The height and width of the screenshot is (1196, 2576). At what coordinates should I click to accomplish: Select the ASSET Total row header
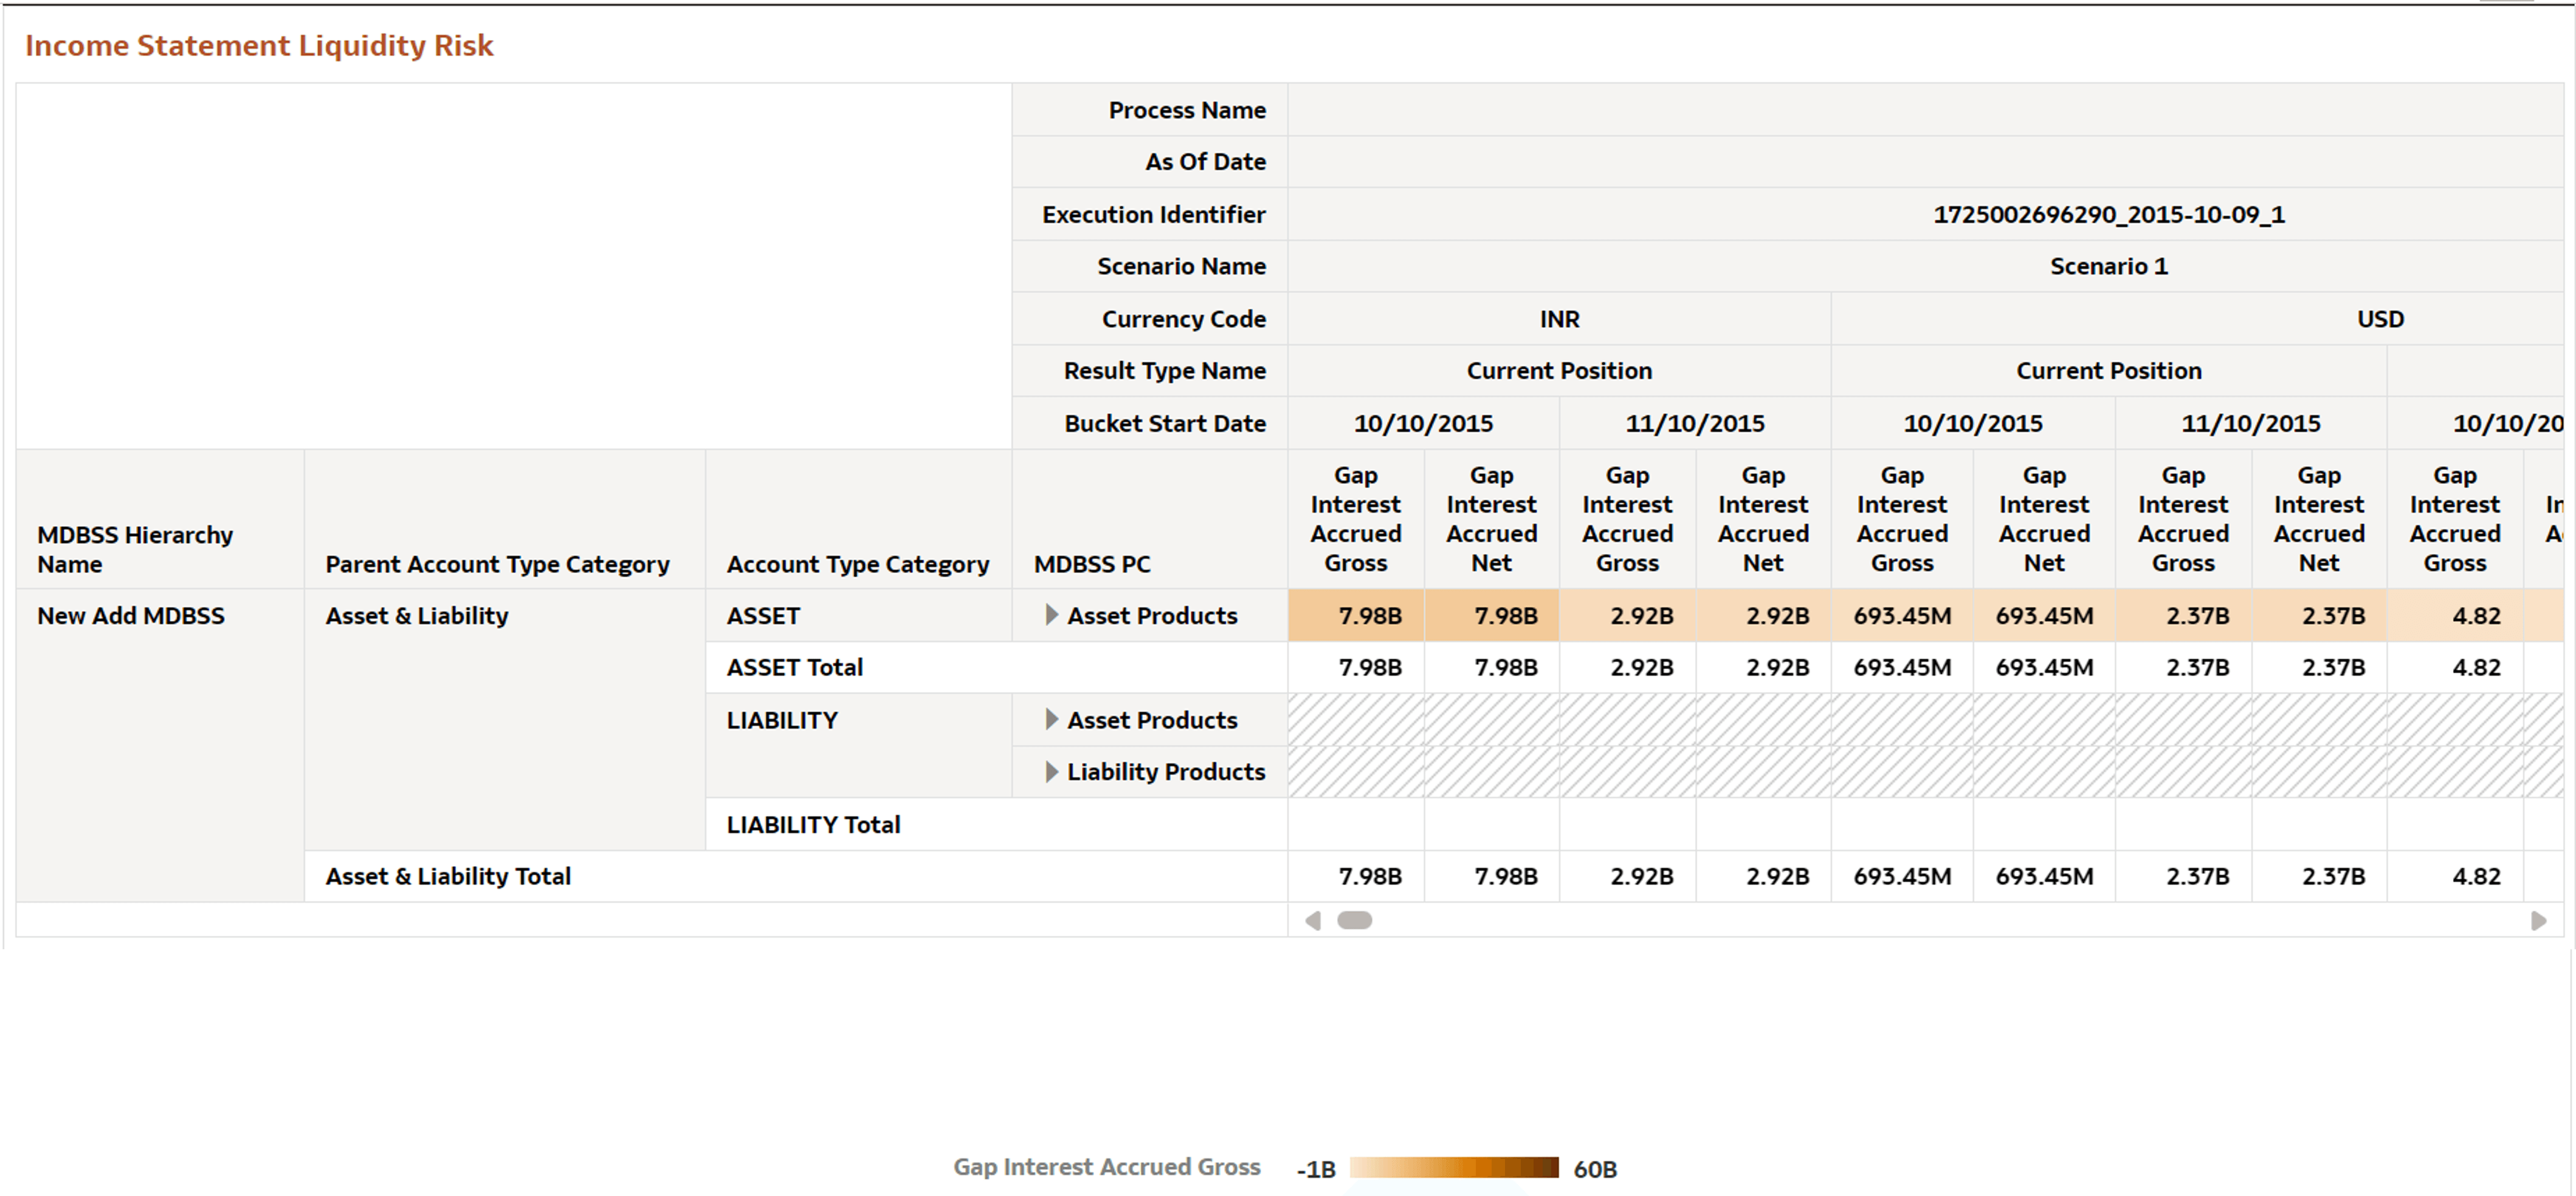coord(794,666)
